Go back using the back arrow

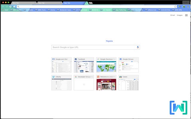tap(3, 7)
